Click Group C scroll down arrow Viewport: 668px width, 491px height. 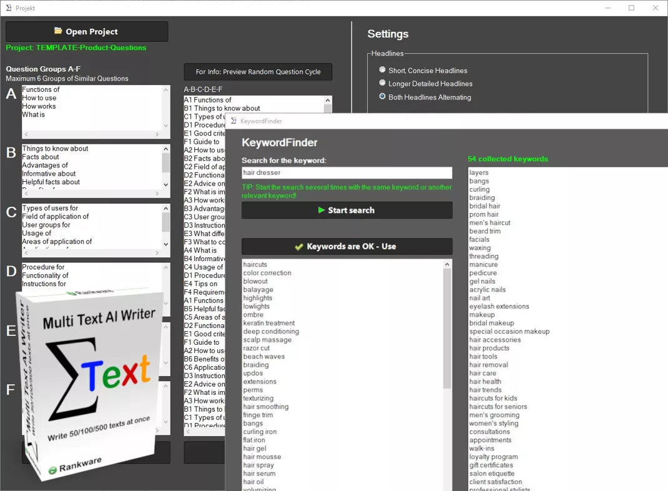click(x=165, y=244)
